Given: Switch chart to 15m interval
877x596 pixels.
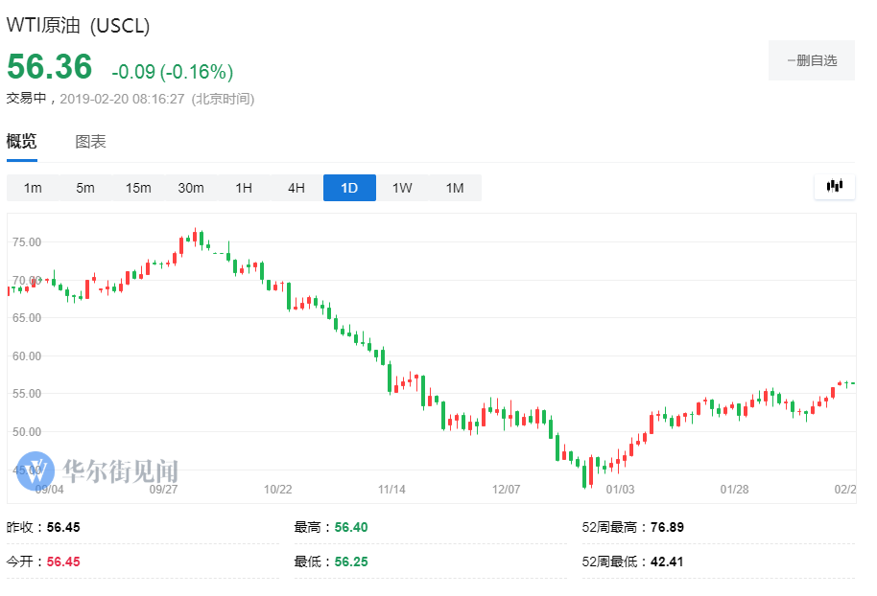Looking at the screenshot, I should 138,188.
